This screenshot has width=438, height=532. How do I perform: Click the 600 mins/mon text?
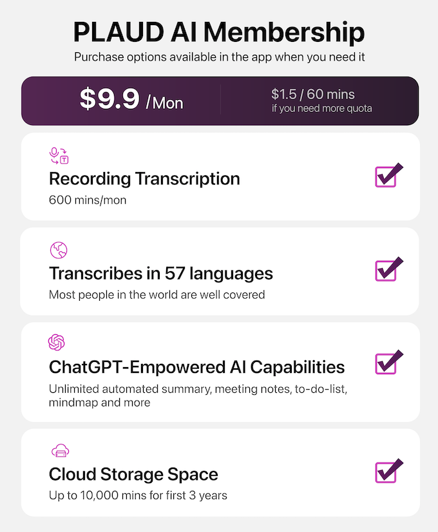pos(88,200)
